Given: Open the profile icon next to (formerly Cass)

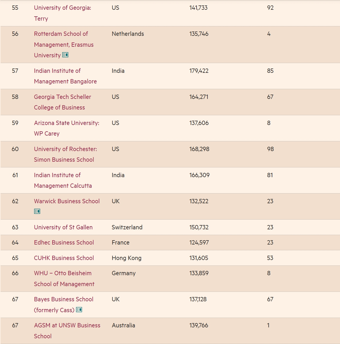Looking at the screenshot, I should coord(79,310).
